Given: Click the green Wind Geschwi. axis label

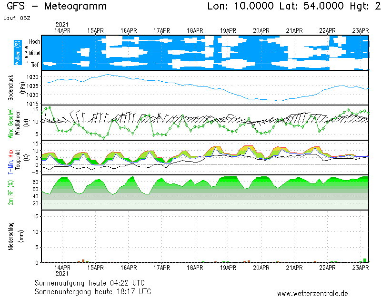Looking at the screenshot, I should tap(10, 123).
